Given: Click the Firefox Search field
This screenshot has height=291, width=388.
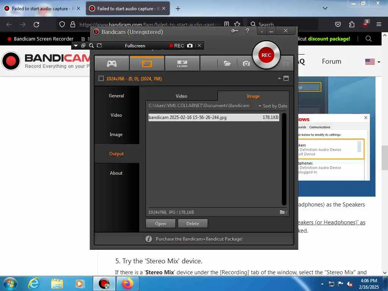Looking at the screenshot, I should [283, 25].
